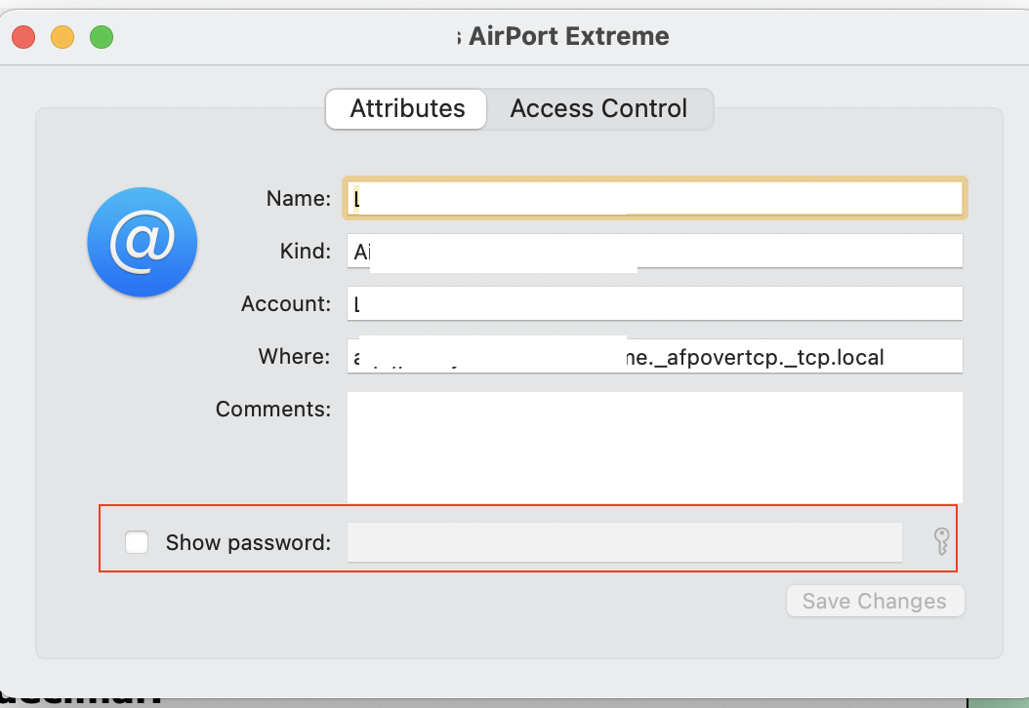Image resolution: width=1029 pixels, height=708 pixels.
Task: Click the AirPort Extreme window title
Action: [x=566, y=36]
